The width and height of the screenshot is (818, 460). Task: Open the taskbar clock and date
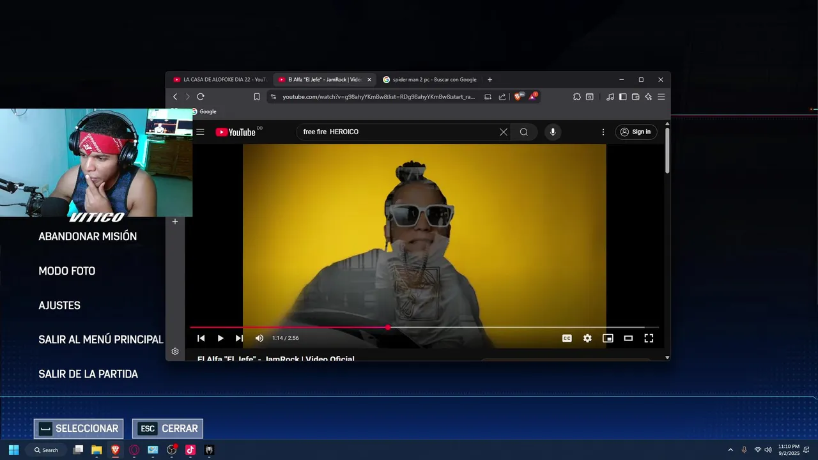[789, 450]
